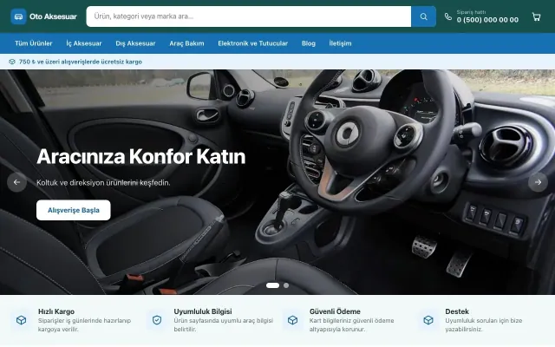Screen dimensions: 555x347
Task: Open the shopping cart icon
Action: [536, 16]
